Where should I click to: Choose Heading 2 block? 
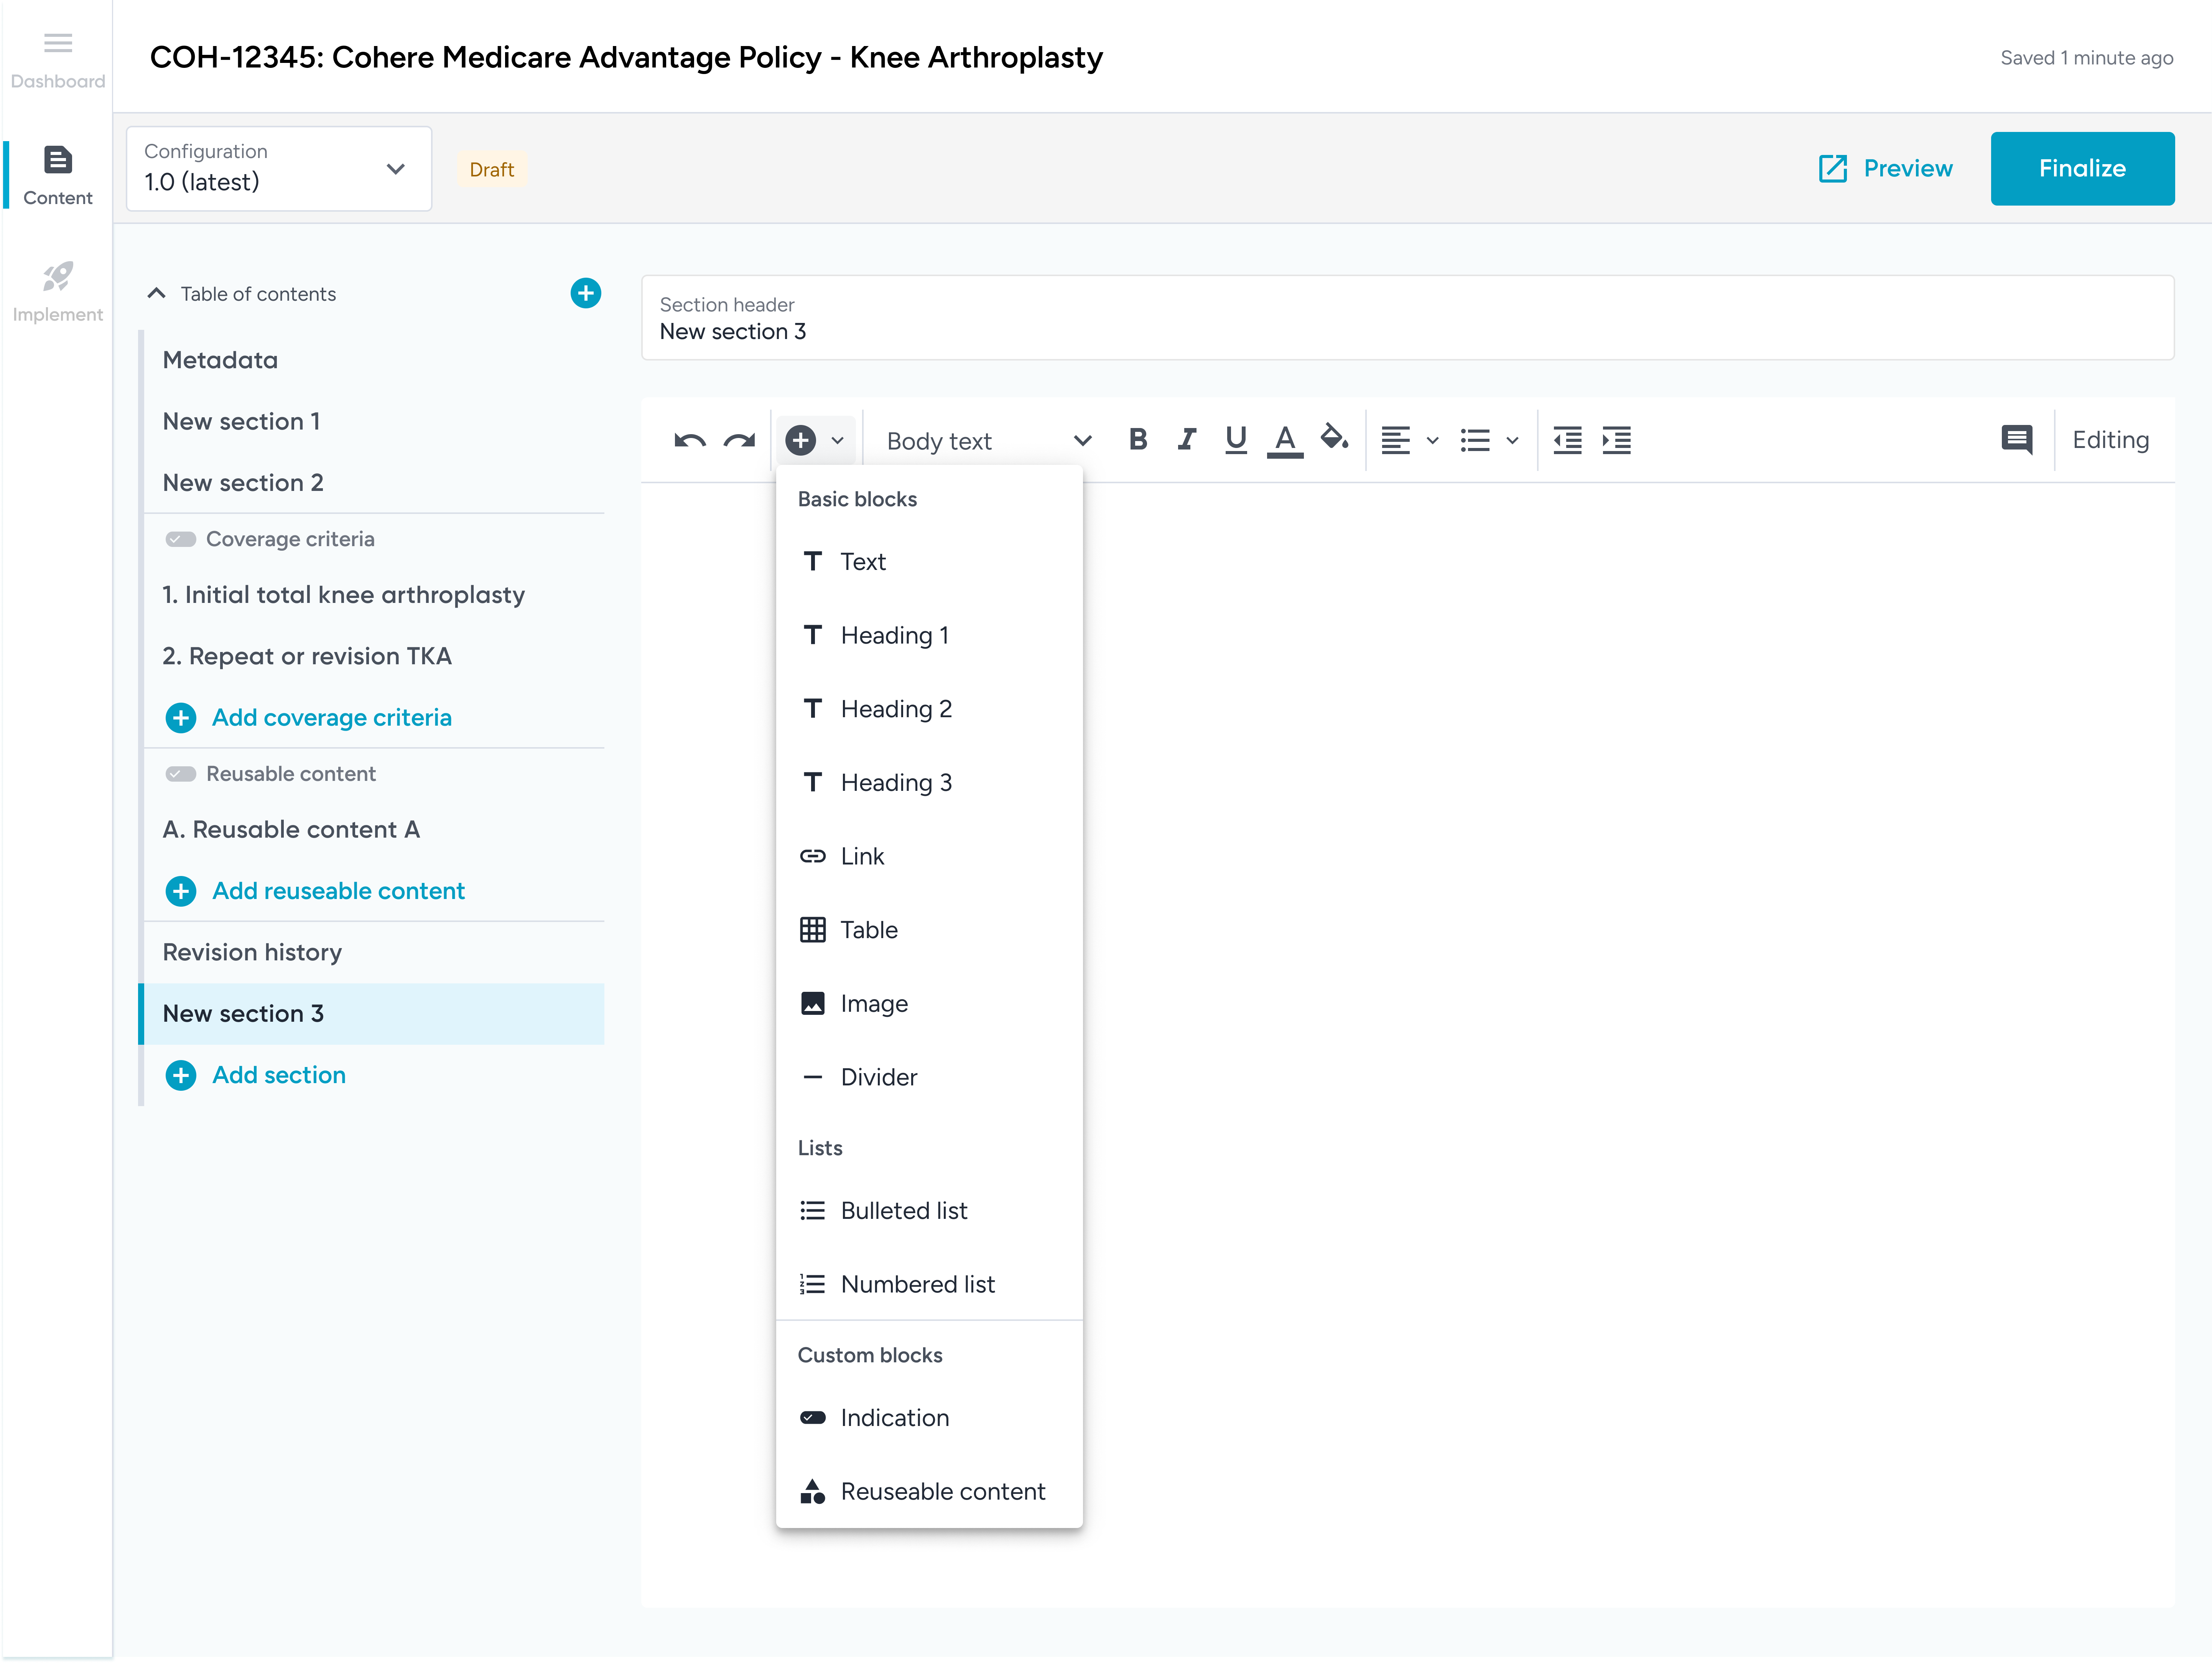[929, 709]
